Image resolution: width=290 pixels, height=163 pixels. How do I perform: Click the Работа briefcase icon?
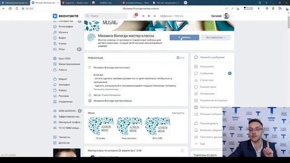[x=55, y=70]
